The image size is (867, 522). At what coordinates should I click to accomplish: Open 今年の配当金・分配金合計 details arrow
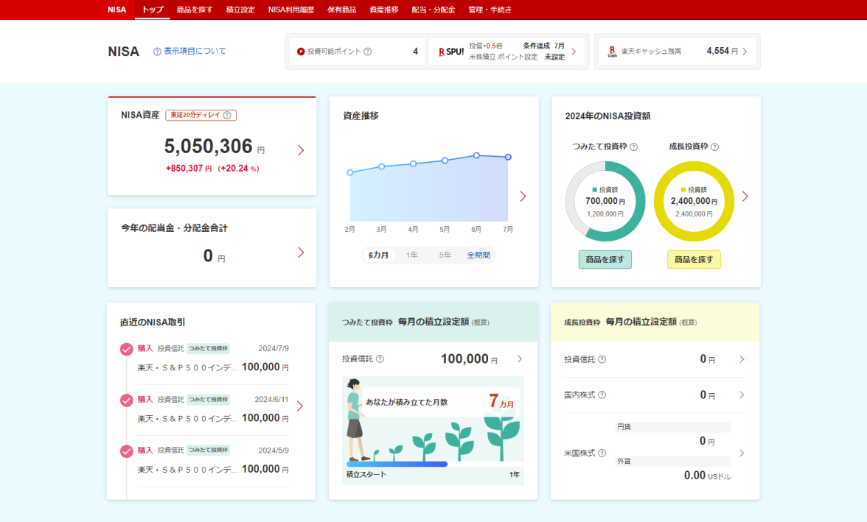301,253
